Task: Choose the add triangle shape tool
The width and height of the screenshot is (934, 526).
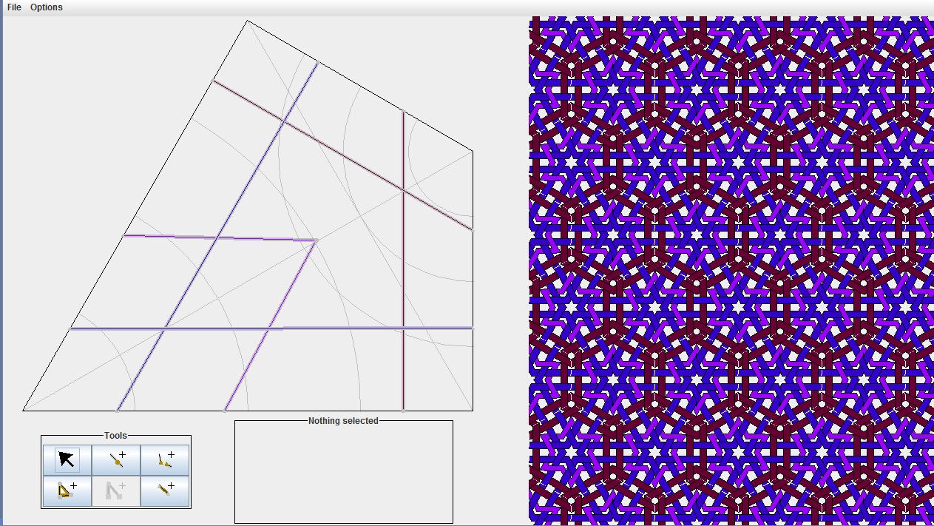Action: (x=67, y=490)
